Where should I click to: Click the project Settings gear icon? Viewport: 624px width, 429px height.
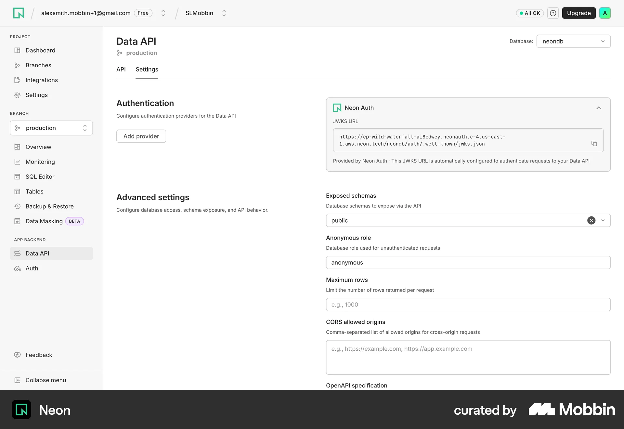click(17, 95)
